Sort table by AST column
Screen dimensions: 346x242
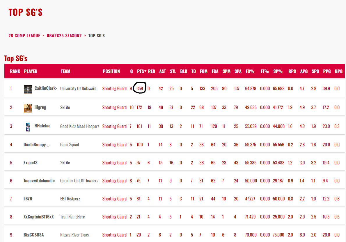162,71
